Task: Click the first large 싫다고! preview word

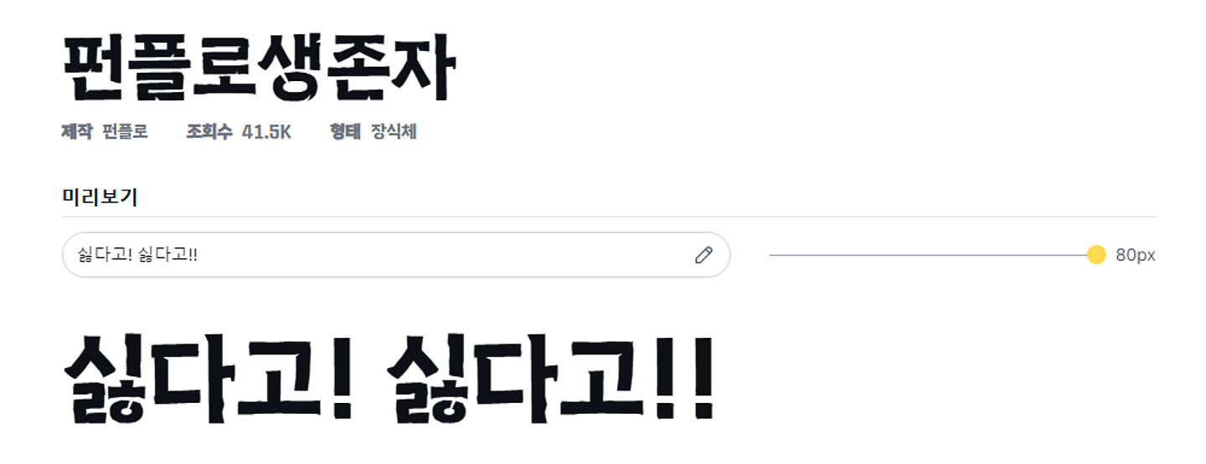Action: 209,378
